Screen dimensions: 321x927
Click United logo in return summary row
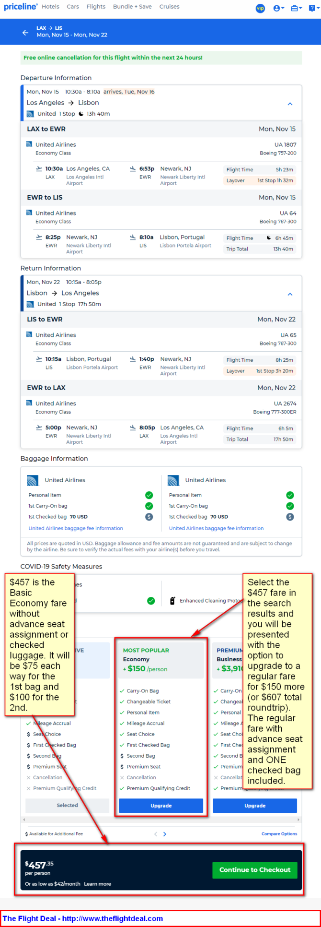pos(30,304)
